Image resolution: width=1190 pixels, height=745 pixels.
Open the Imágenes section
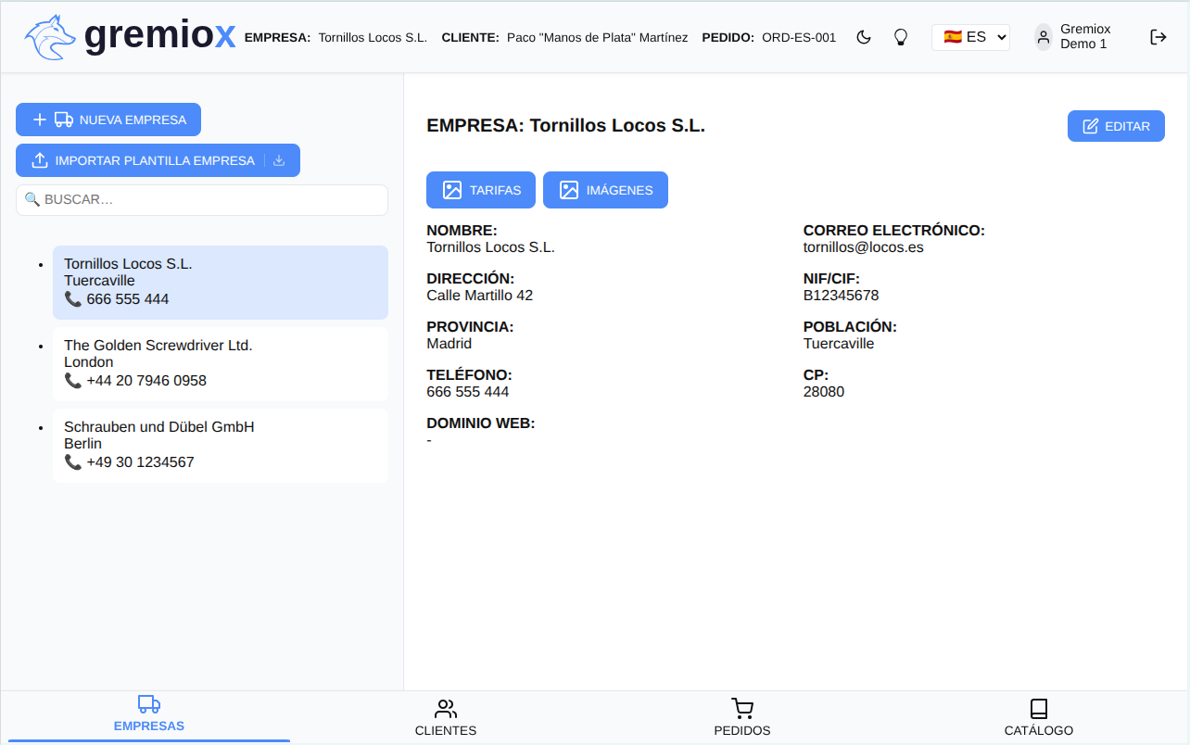click(605, 190)
